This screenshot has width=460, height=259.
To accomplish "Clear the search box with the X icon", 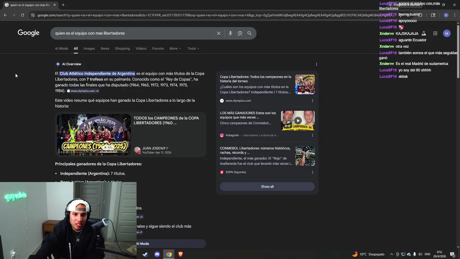I will tap(218, 33).
